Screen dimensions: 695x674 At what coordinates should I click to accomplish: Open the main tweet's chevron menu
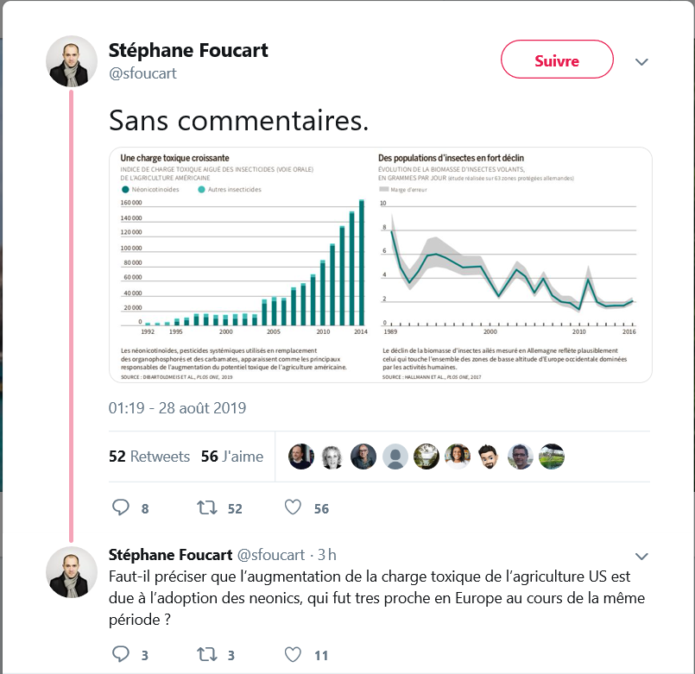click(641, 62)
